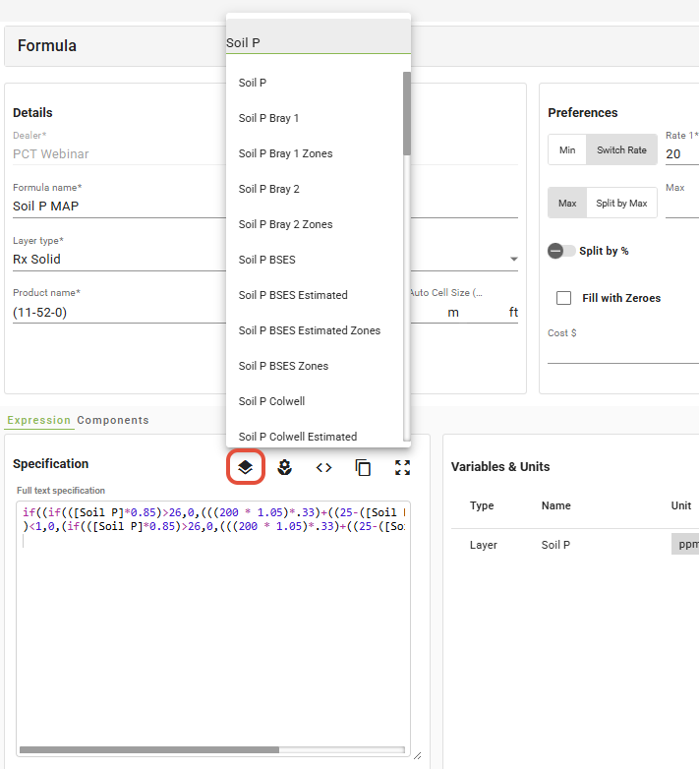The width and height of the screenshot is (699, 769).
Task: Click the Min button in Preferences
Action: tap(567, 149)
